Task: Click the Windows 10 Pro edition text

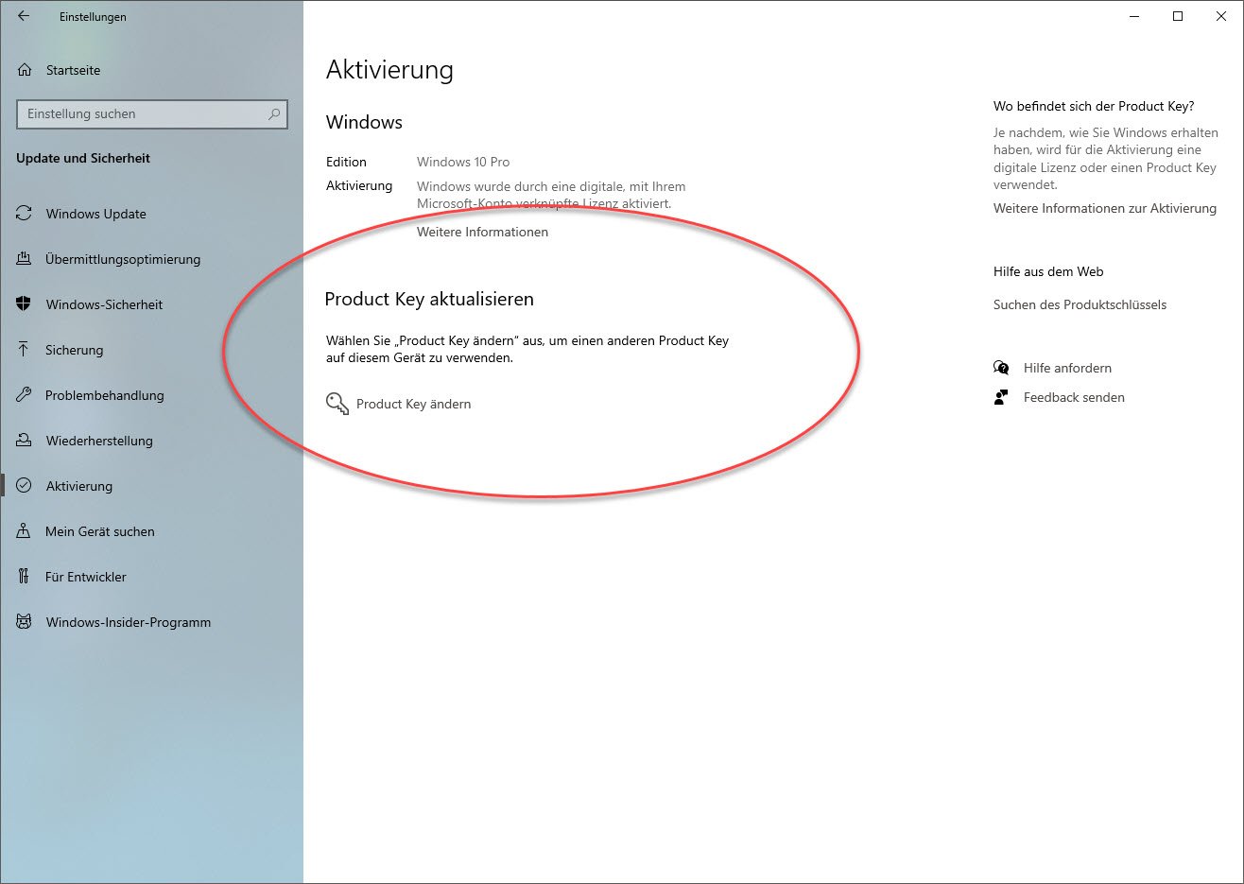Action: click(x=463, y=162)
